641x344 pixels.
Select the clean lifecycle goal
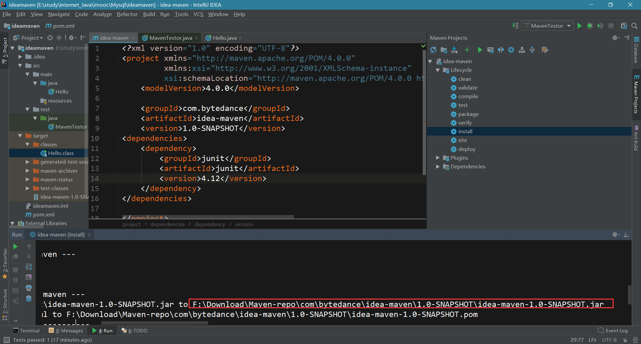(x=464, y=79)
